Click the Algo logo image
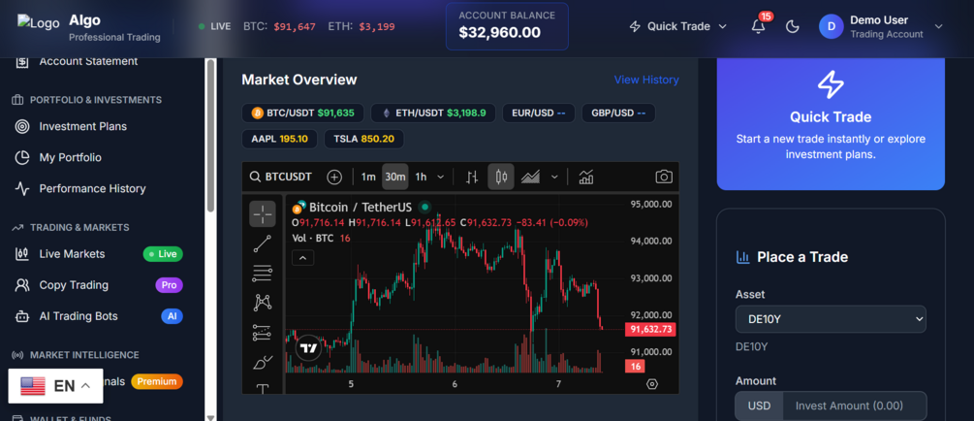The height and width of the screenshot is (421, 974). (39, 23)
